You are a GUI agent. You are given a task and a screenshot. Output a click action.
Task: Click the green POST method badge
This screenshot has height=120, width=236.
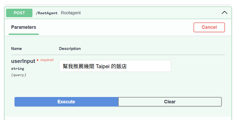pos(19,13)
